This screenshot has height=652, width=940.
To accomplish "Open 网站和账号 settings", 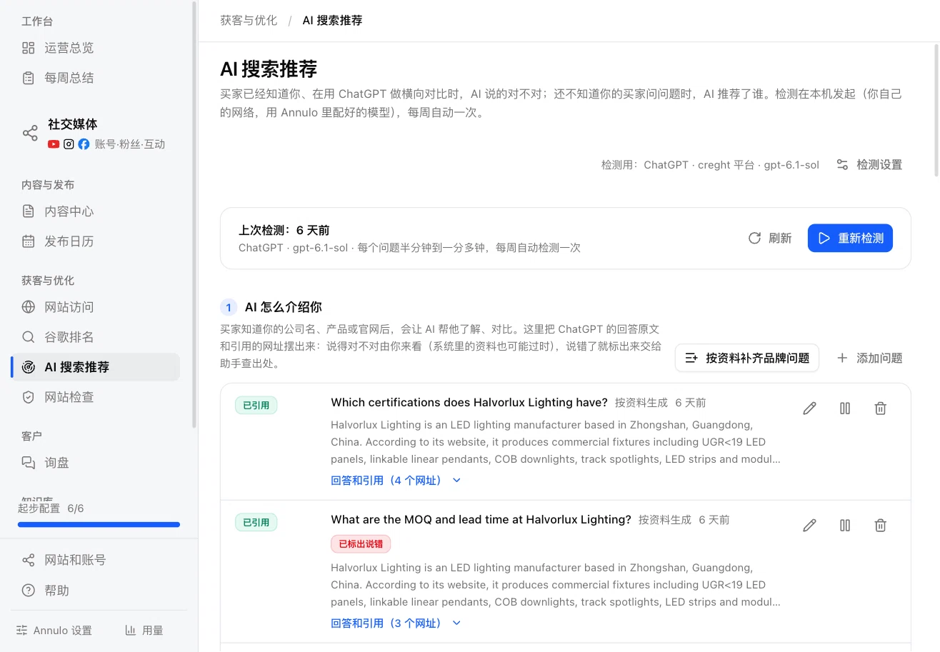I will 95,560.
